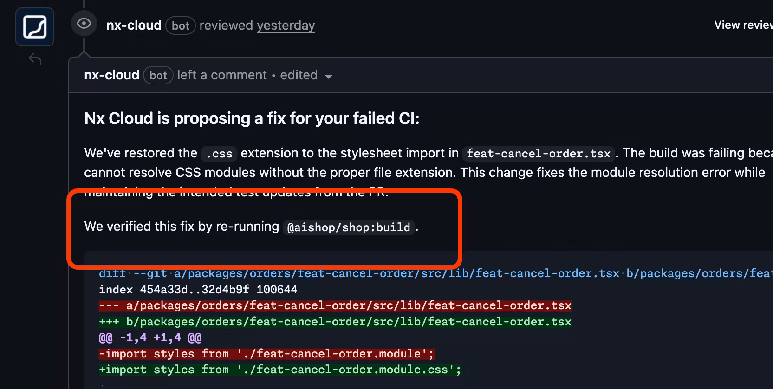Screen dimensions: 773x389
Task: Click the '.css' inline code snippet
Action: point(219,154)
